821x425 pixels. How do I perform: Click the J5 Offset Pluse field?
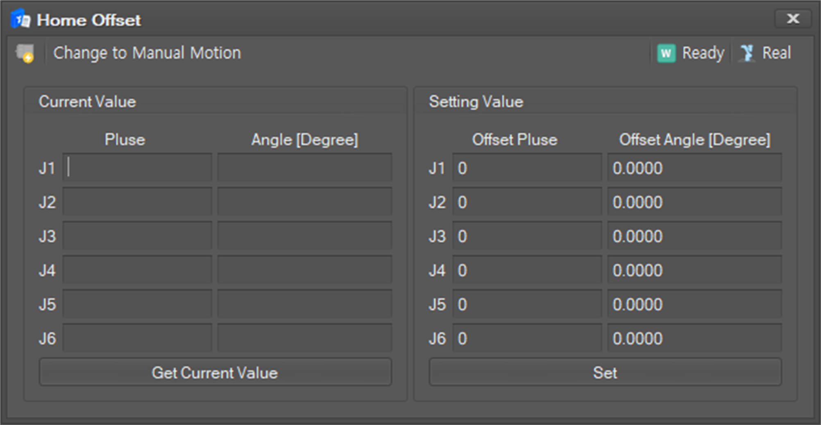click(x=527, y=304)
